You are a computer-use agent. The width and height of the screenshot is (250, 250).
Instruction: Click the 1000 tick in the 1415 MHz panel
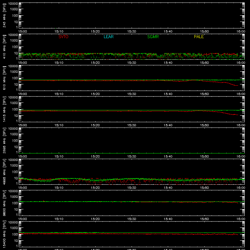tap(14, 103)
